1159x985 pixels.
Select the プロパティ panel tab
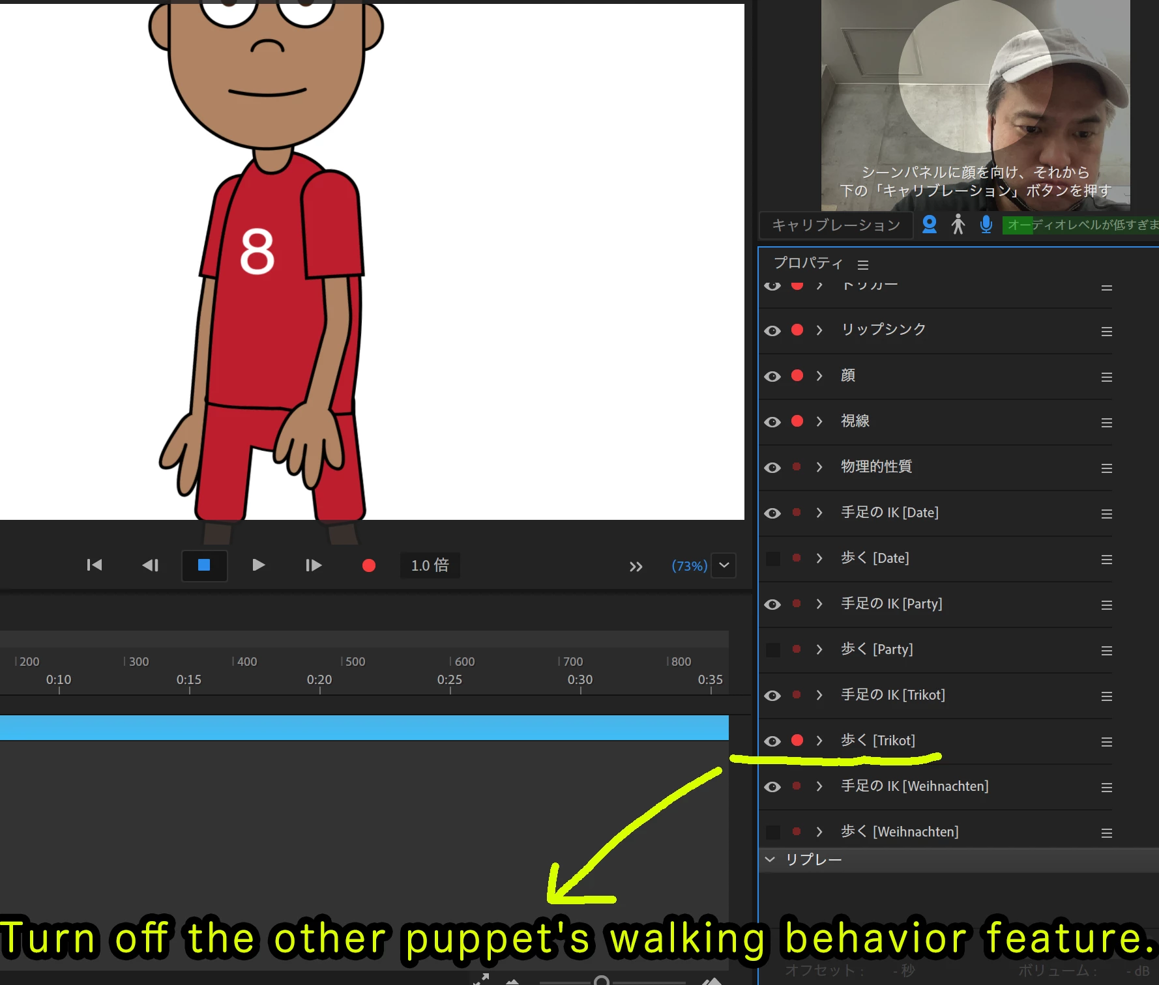(808, 263)
